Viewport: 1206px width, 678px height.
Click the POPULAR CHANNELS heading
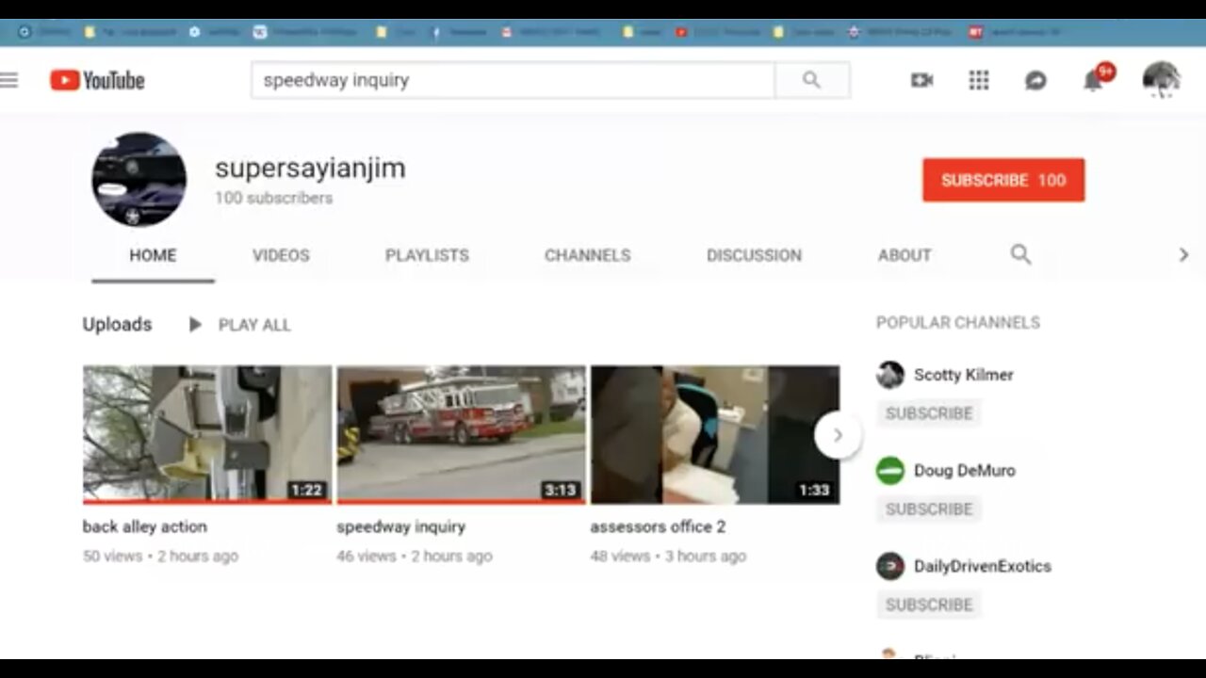point(958,323)
